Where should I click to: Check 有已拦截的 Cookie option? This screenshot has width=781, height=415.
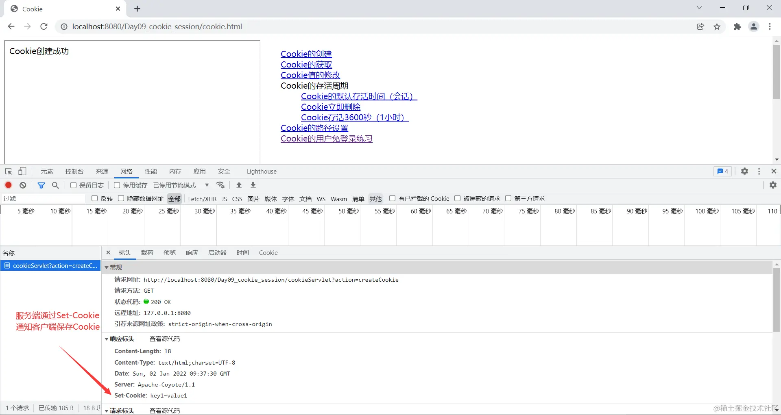(x=392, y=198)
